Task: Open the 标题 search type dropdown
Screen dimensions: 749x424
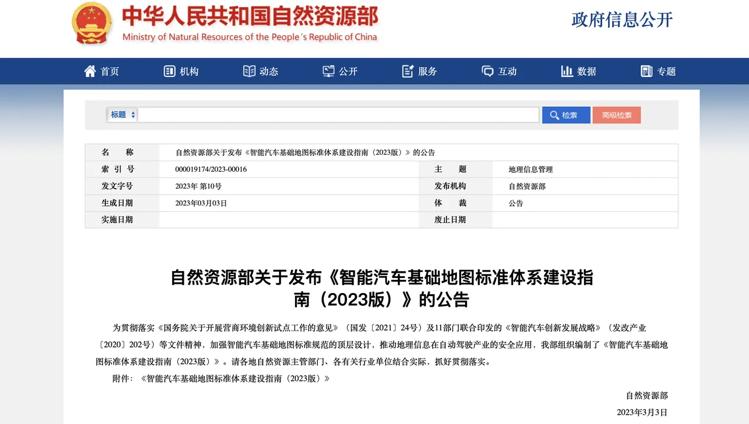Action: coord(122,115)
